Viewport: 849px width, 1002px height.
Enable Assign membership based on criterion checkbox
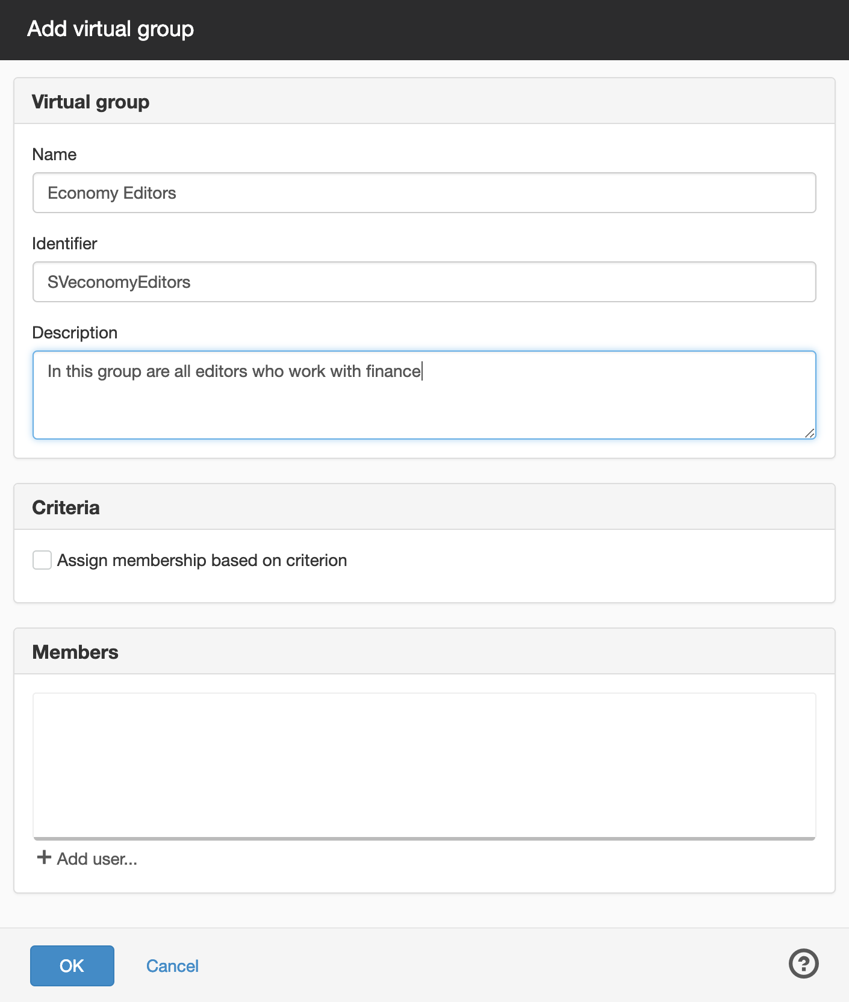coord(42,560)
